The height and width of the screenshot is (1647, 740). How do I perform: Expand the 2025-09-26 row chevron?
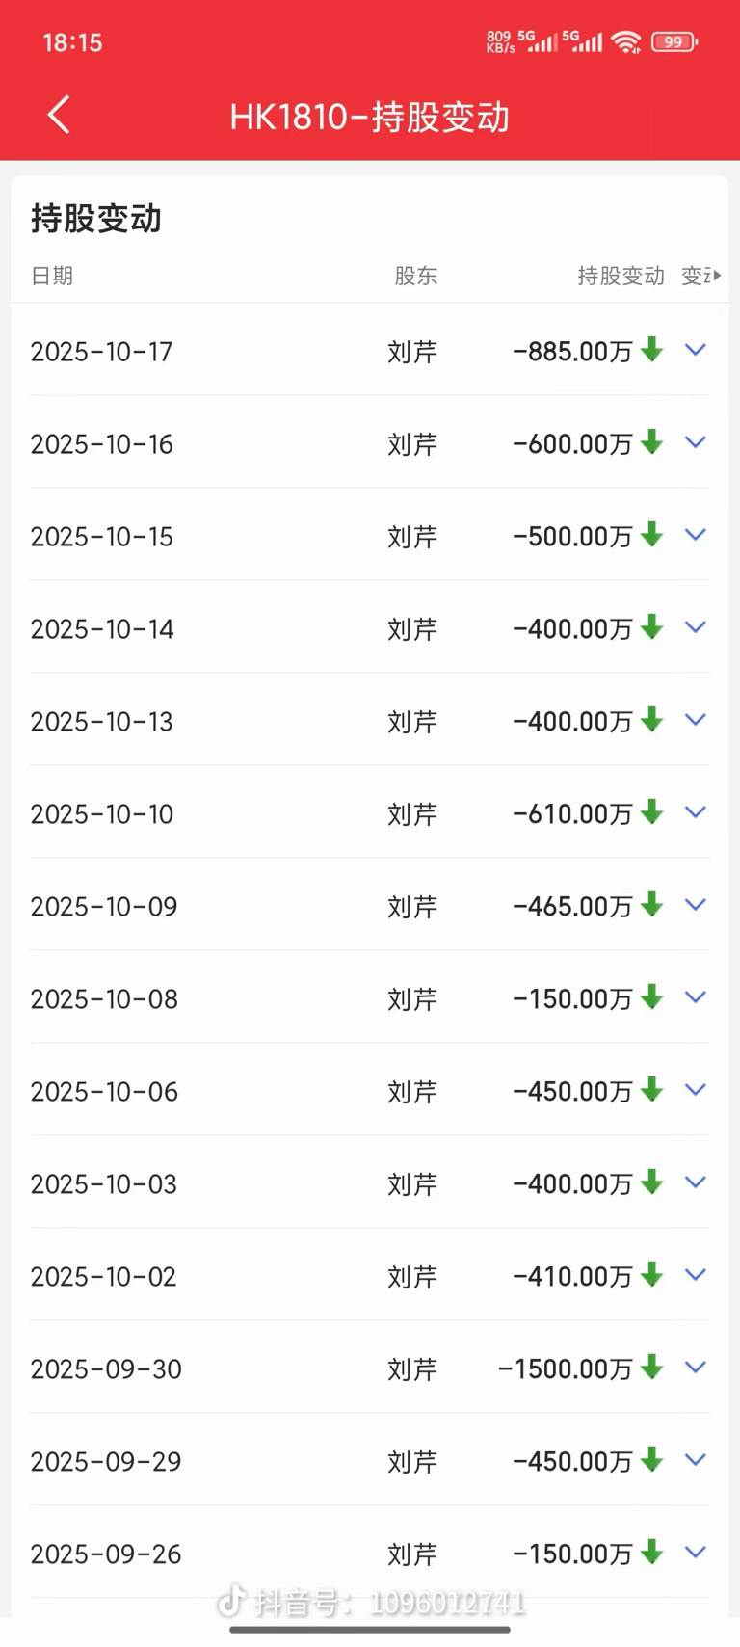pyautogui.click(x=695, y=1553)
